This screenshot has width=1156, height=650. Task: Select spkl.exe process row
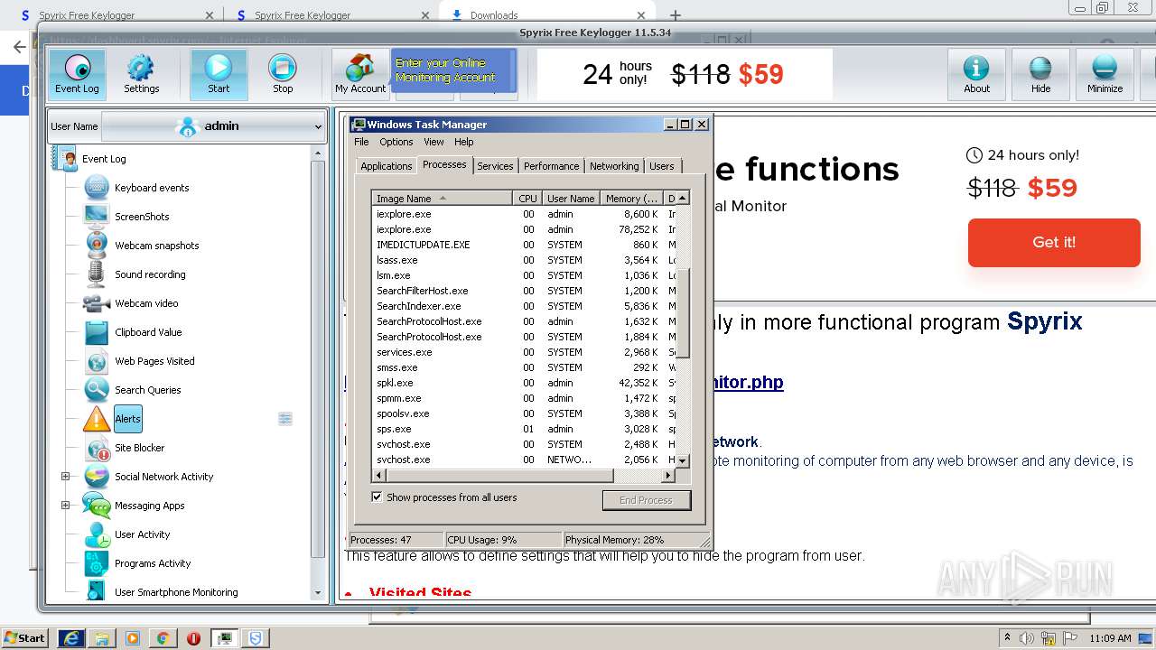[524, 383]
